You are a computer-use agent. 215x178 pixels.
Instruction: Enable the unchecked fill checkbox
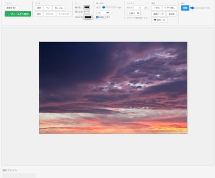point(105,17)
